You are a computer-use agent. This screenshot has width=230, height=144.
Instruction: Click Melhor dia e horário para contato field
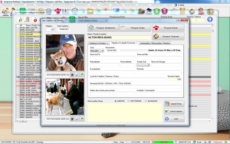pos(113,93)
